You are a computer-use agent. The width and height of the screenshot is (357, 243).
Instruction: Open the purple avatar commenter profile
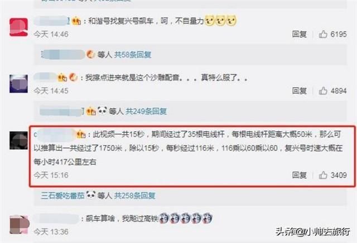click(18, 83)
